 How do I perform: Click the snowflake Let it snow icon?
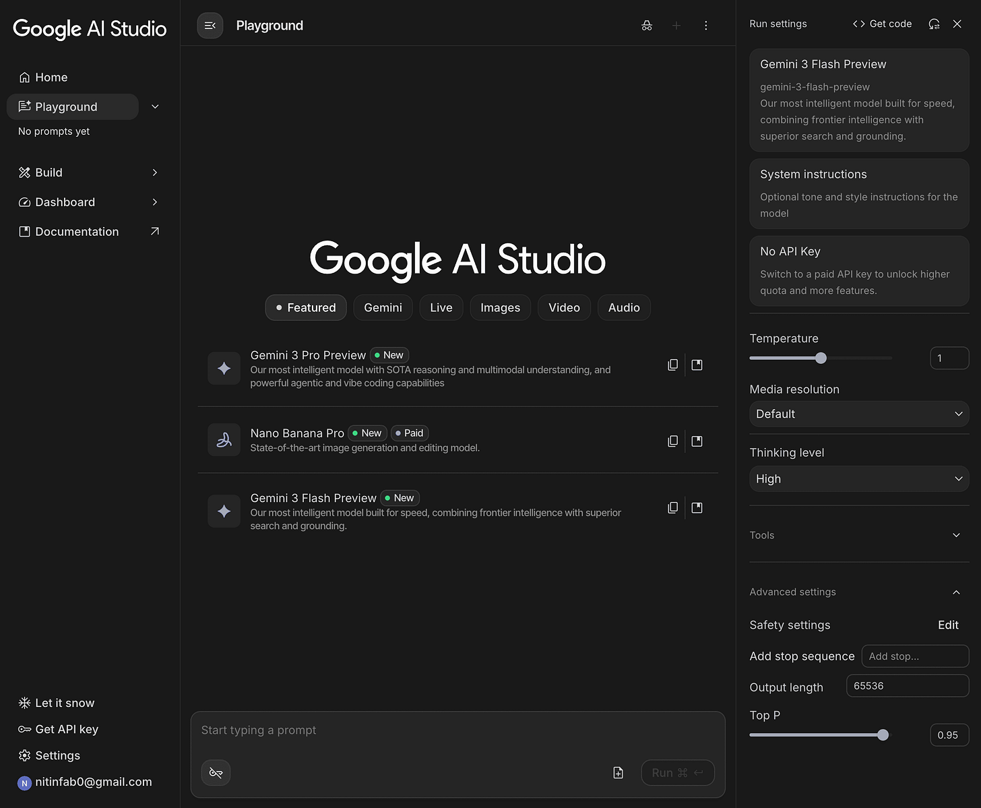click(24, 703)
